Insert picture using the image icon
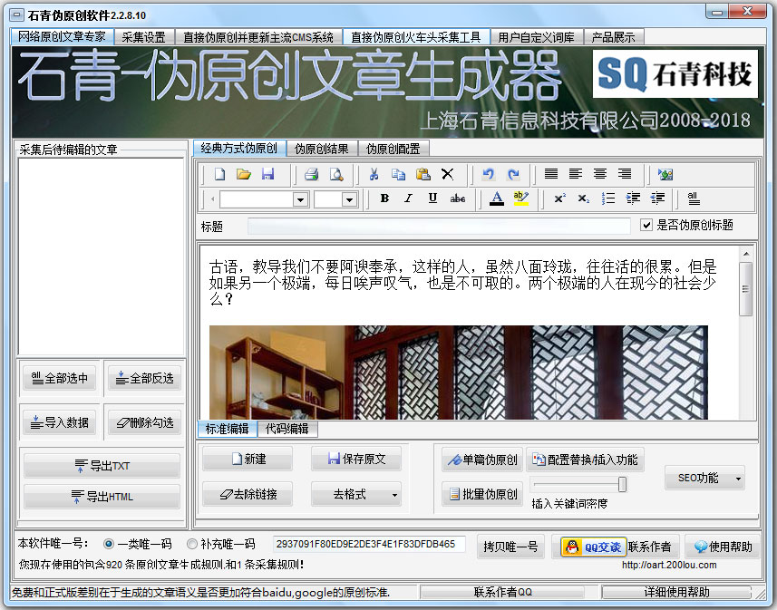The width and height of the screenshot is (777, 610). click(x=665, y=174)
